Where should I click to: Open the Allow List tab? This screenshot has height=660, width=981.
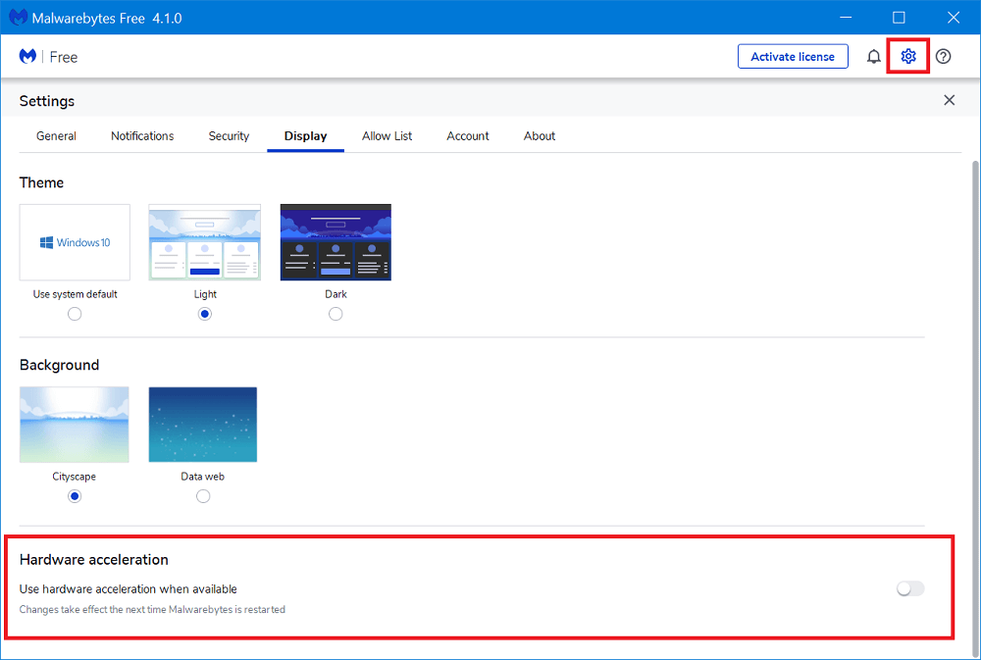coord(387,135)
